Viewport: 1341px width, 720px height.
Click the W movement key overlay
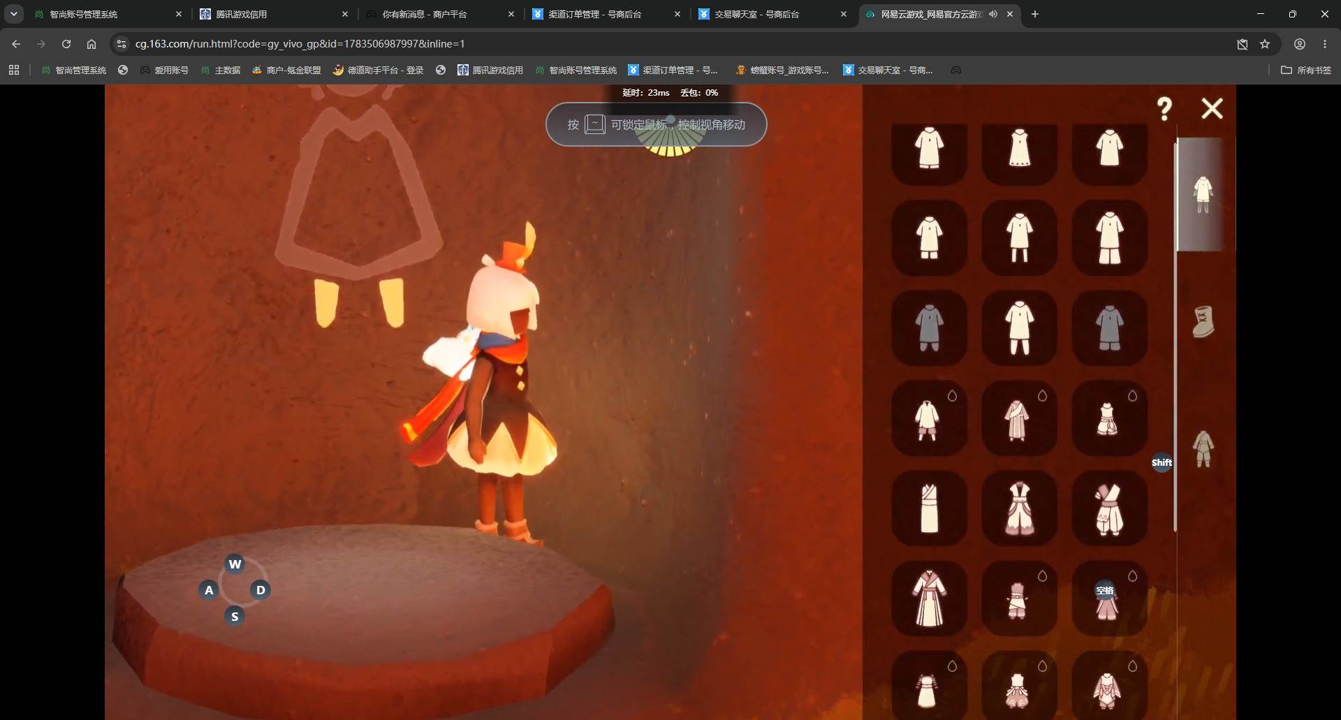[x=235, y=564]
